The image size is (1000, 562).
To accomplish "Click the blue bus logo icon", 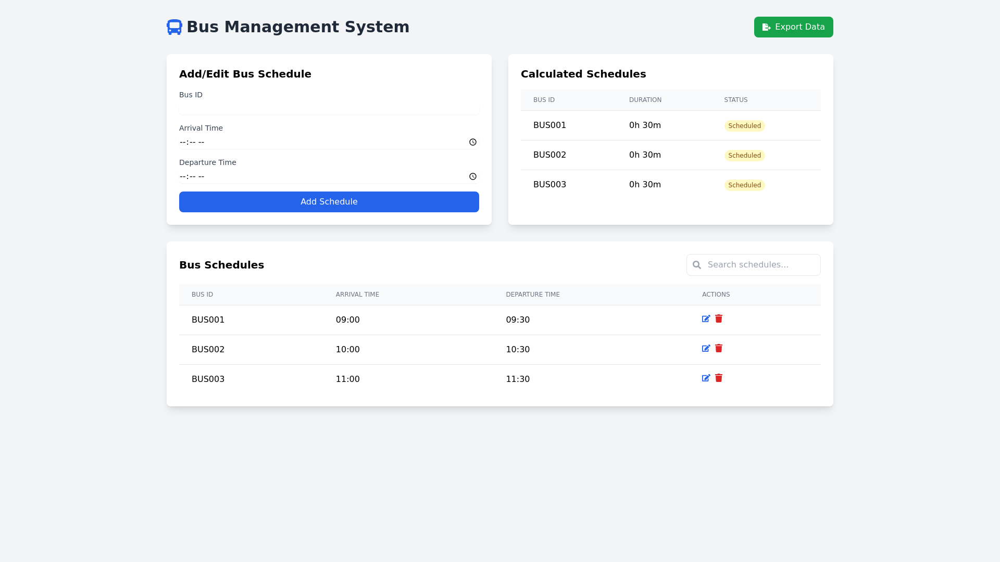I will pyautogui.click(x=174, y=27).
